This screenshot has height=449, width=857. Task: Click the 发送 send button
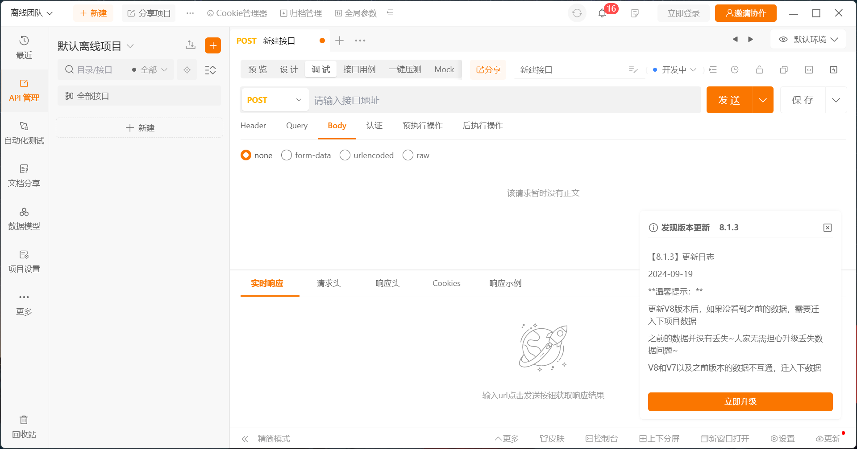tap(729, 100)
